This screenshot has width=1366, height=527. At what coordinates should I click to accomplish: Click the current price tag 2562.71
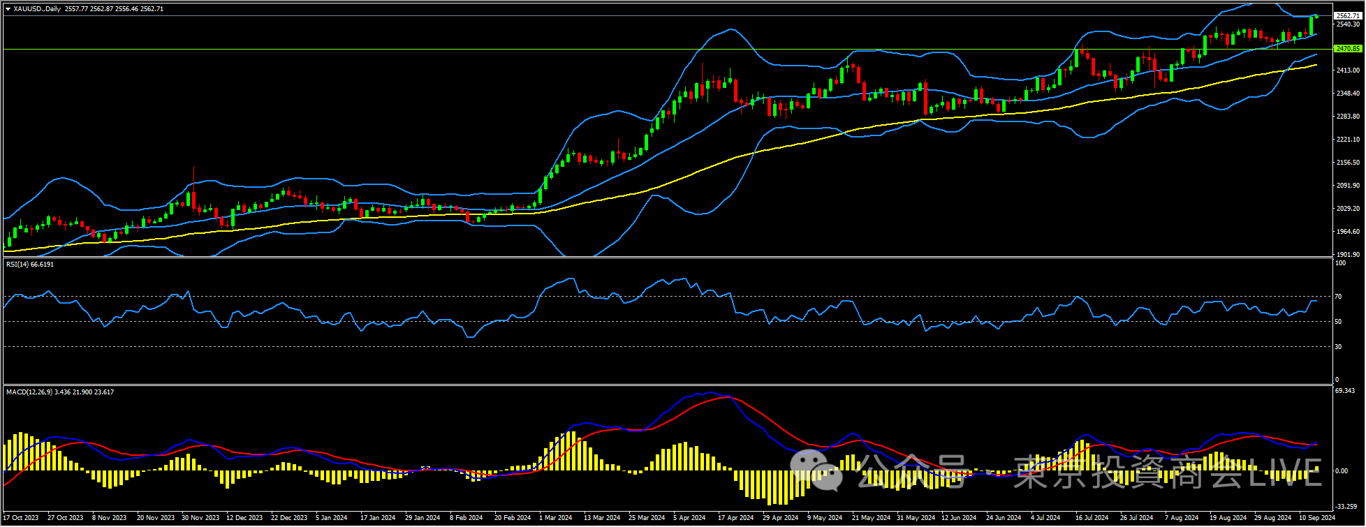[x=1347, y=15]
